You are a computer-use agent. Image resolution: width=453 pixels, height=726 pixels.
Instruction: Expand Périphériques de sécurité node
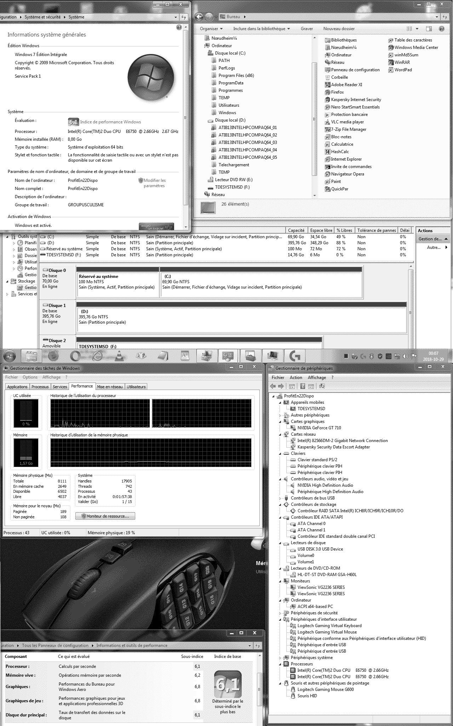point(280,613)
